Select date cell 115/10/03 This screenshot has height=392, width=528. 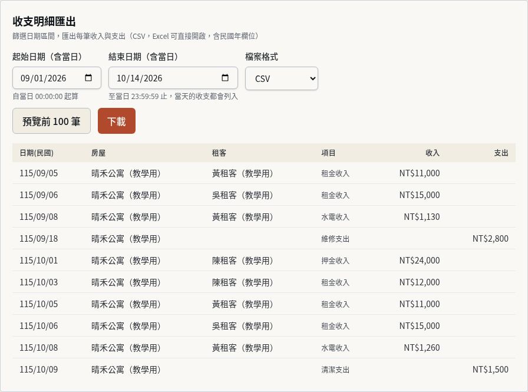coord(39,282)
